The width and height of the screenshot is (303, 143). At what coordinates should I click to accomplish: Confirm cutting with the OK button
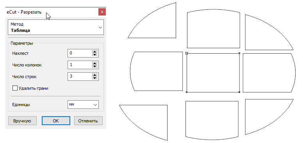click(56, 121)
